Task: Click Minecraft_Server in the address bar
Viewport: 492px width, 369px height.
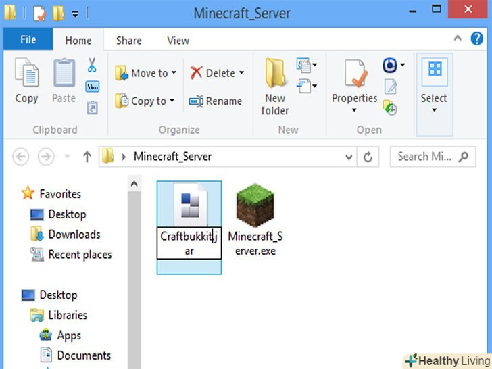Action: point(172,156)
